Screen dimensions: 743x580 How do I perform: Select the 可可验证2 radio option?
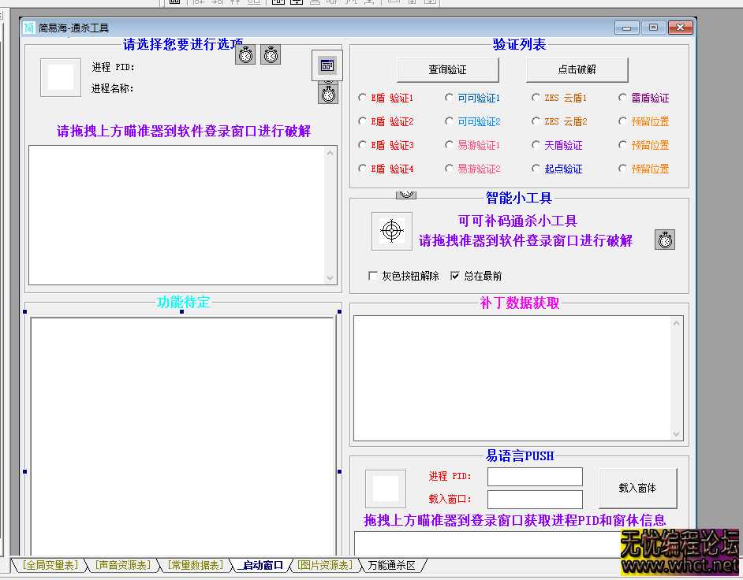coord(450,121)
